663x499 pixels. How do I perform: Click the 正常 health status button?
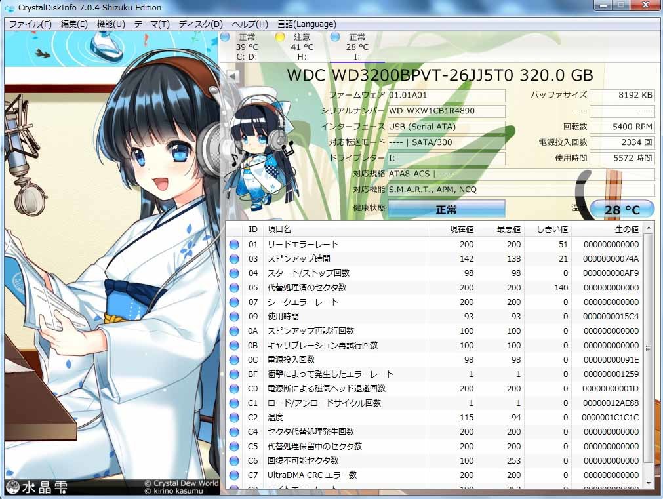[x=446, y=209]
